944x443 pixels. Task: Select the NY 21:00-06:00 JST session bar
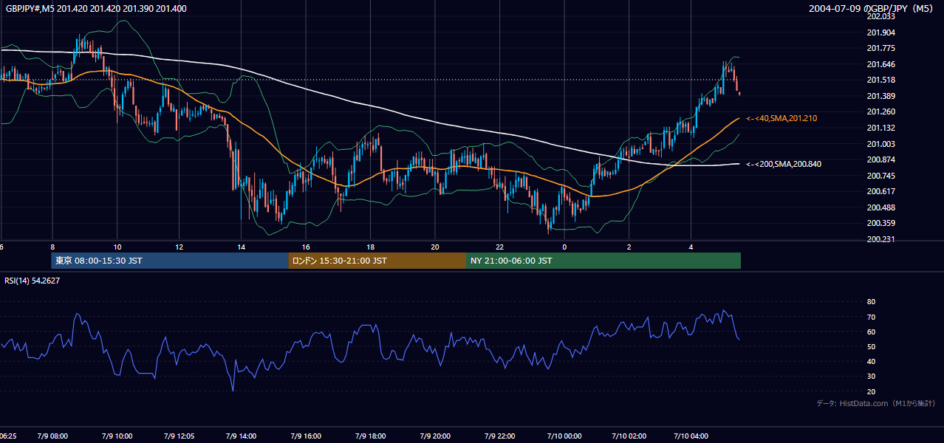pyautogui.click(x=603, y=261)
